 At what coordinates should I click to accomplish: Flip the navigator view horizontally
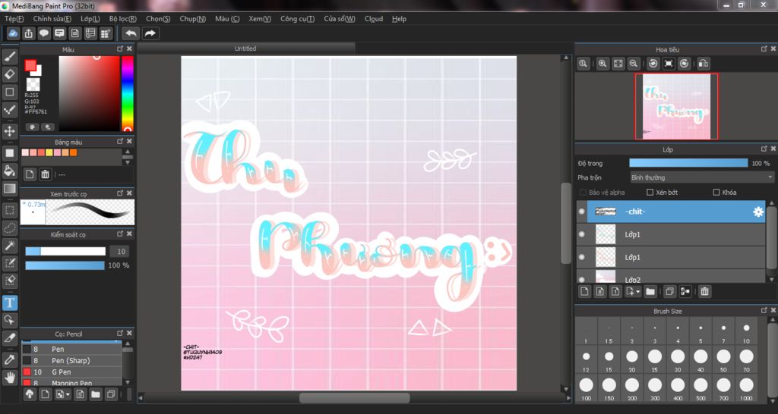[703, 64]
